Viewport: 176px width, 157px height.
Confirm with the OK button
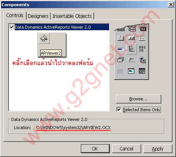[95, 148]
